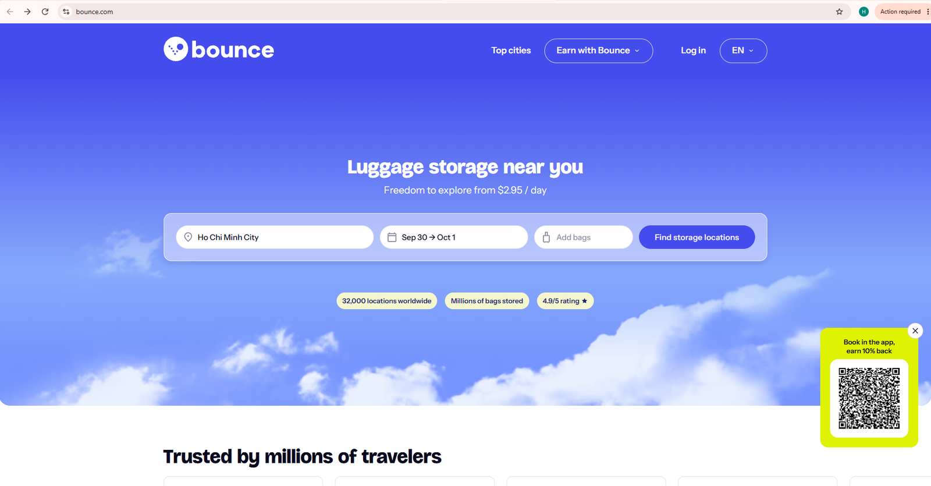Click the Millions of bags stored badge
Image resolution: width=931 pixels, height=486 pixels.
pos(486,301)
